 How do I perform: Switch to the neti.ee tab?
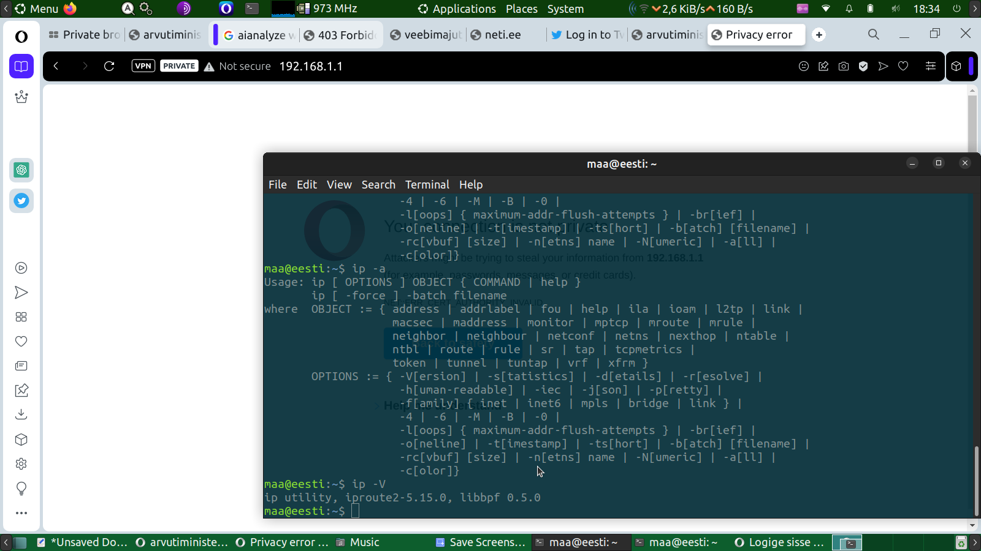coord(506,34)
